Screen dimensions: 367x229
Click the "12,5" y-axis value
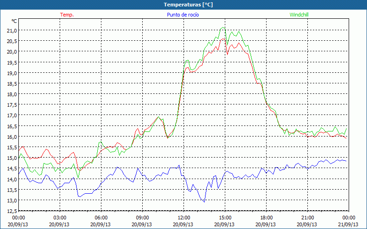(x=12, y=211)
